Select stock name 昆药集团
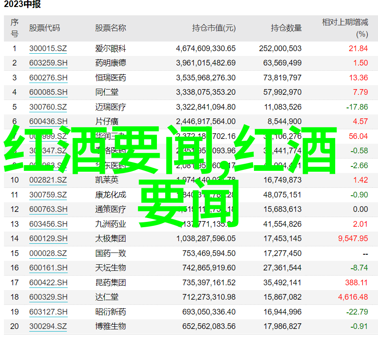This screenshot has height=339, width=378. [111, 283]
